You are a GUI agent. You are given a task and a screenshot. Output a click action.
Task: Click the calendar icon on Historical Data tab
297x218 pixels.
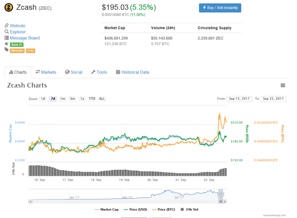pos(118,72)
